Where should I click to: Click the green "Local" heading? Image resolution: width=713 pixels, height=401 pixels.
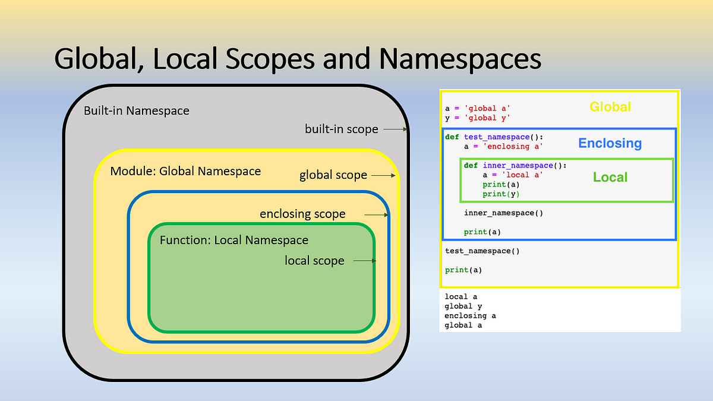pyautogui.click(x=610, y=177)
